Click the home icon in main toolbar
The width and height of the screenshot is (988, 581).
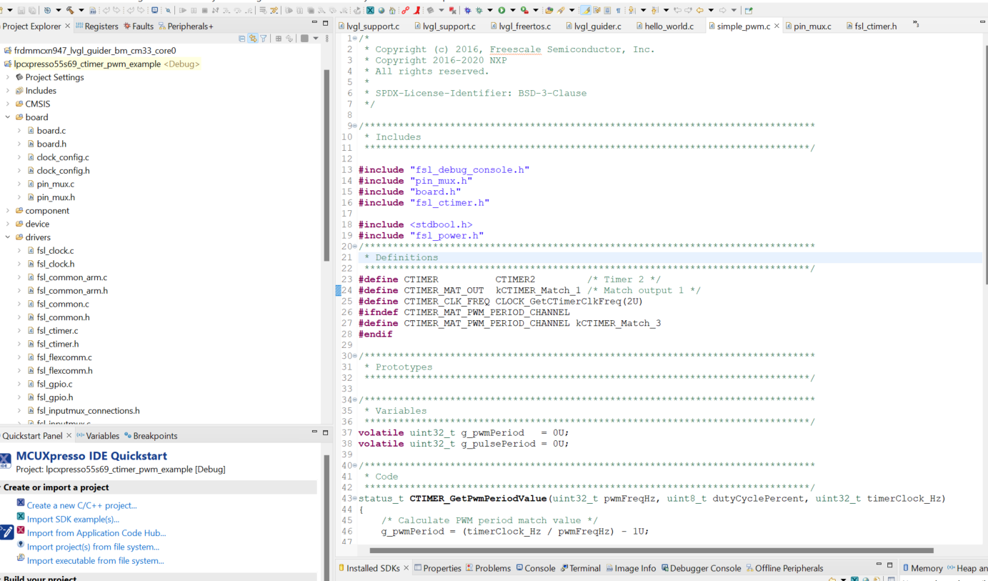[392, 10]
